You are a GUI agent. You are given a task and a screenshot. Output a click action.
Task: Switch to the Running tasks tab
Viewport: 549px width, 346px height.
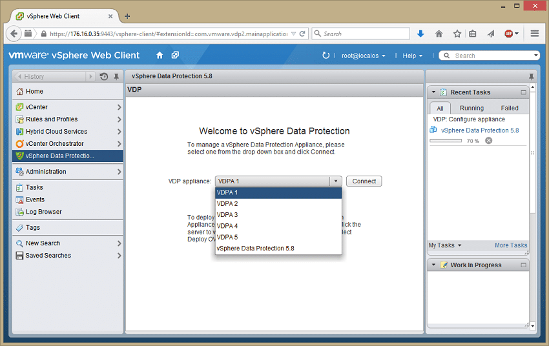tap(471, 108)
